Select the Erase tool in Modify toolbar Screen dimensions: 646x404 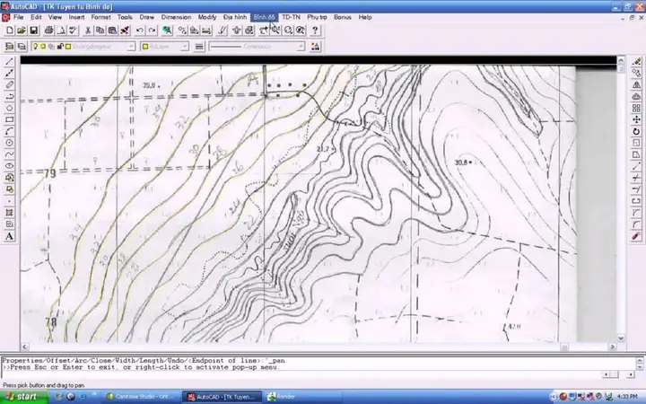(636, 62)
